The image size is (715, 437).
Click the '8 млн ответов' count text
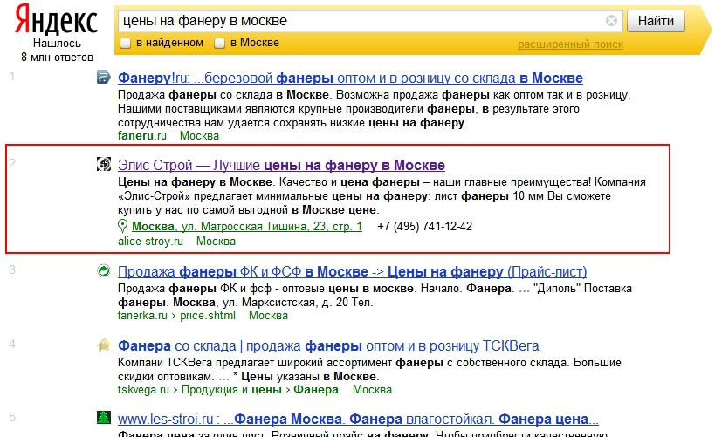(57, 58)
